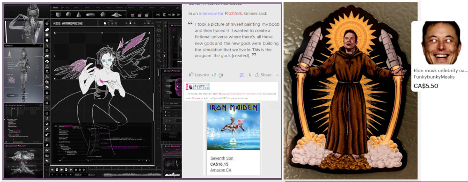Click the lightning bolt icon beside Share
The width and height of the screenshot is (468, 182).
coord(250,75)
